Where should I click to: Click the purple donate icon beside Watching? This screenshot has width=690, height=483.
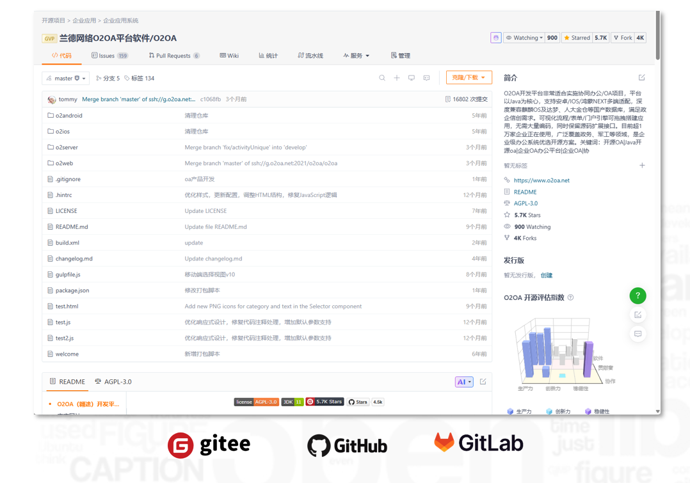495,38
